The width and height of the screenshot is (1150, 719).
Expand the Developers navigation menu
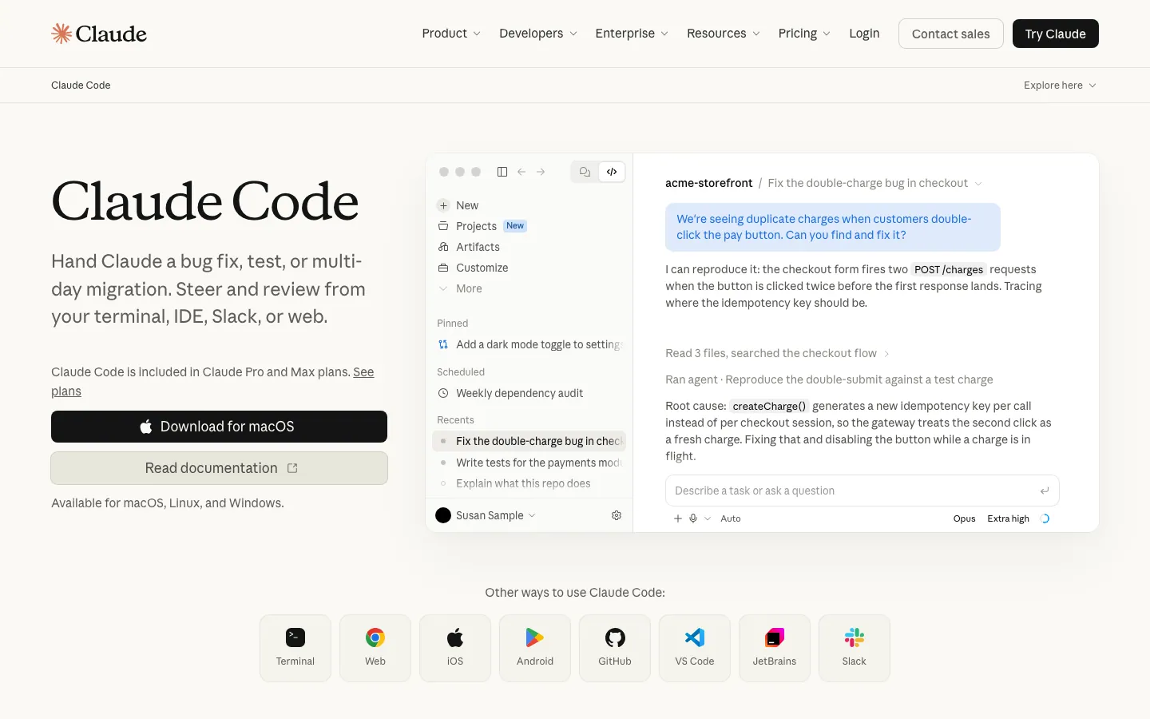[x=538, y=34]
